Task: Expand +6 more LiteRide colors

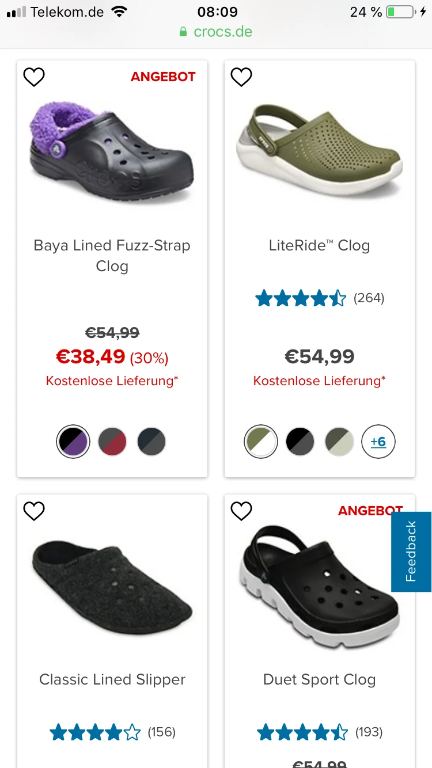Action: pyautogui.click(x=378, y=442)
